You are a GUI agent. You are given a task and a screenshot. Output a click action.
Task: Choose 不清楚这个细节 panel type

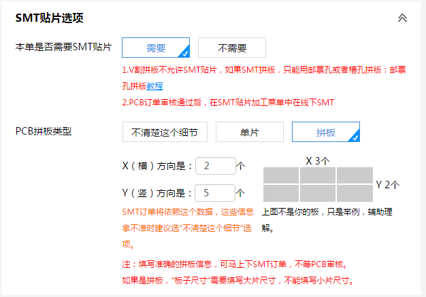click(165, 133)
